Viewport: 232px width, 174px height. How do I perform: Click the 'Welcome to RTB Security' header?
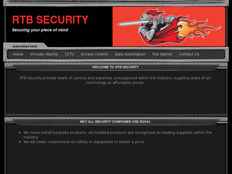point(116,67)
